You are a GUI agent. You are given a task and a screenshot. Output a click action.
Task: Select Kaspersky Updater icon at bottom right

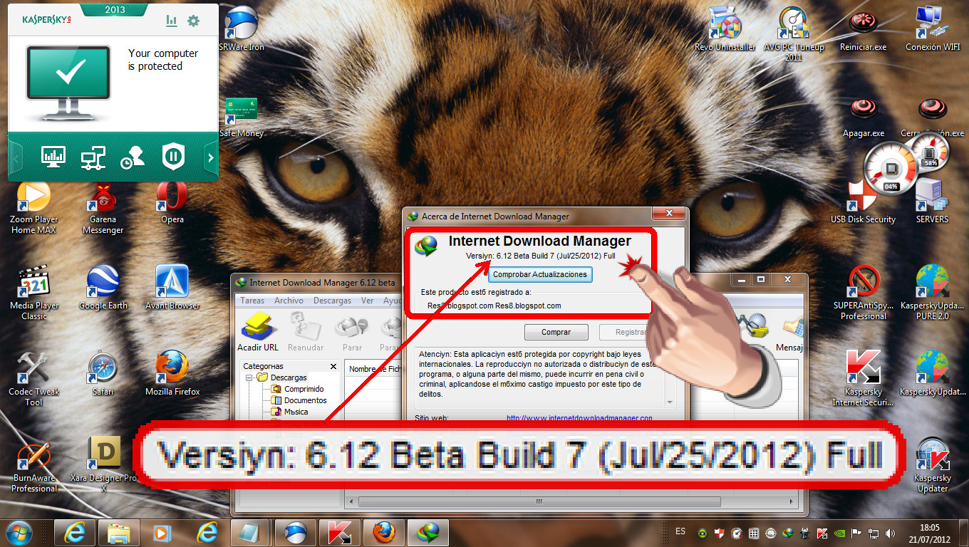(932, 467)
